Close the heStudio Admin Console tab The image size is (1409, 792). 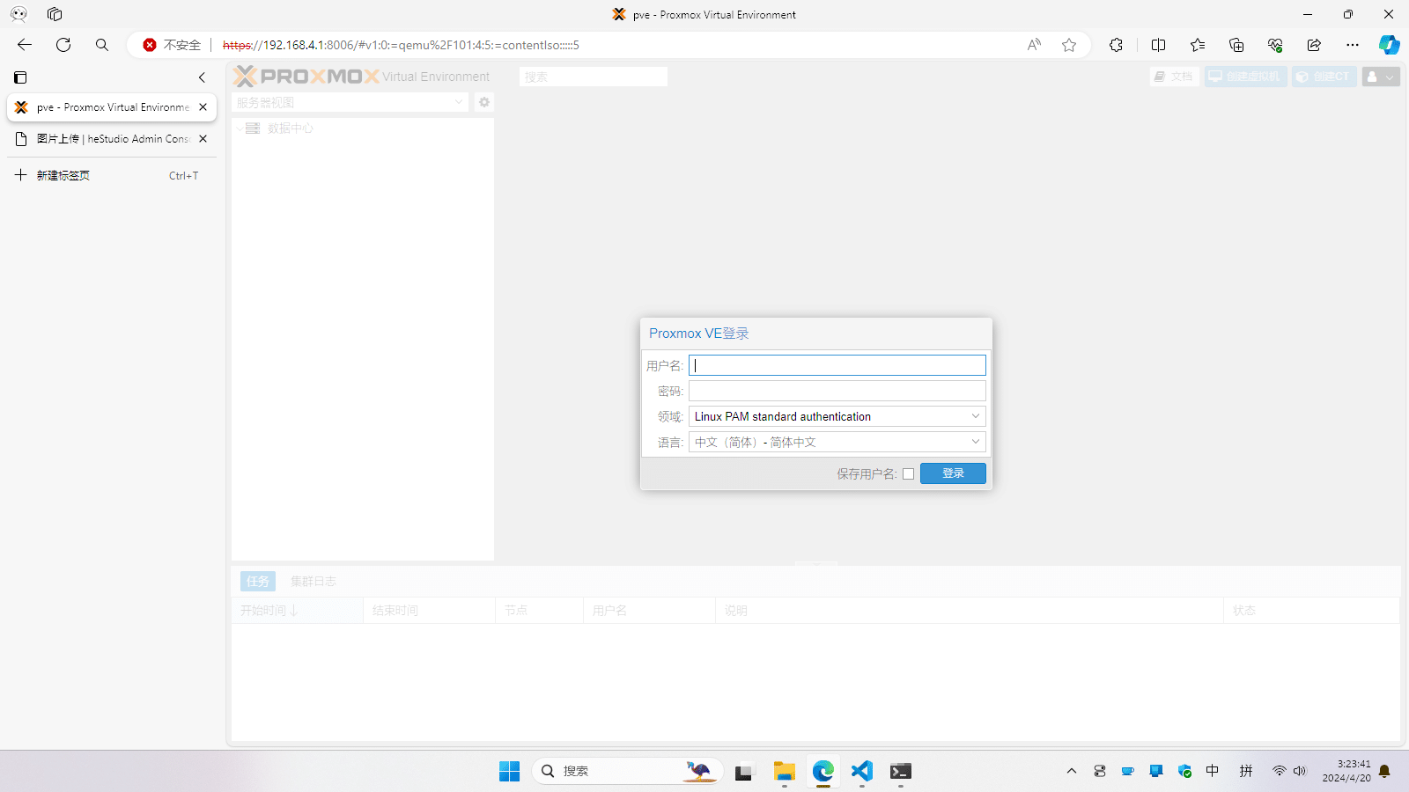click(x=203, y=139)
